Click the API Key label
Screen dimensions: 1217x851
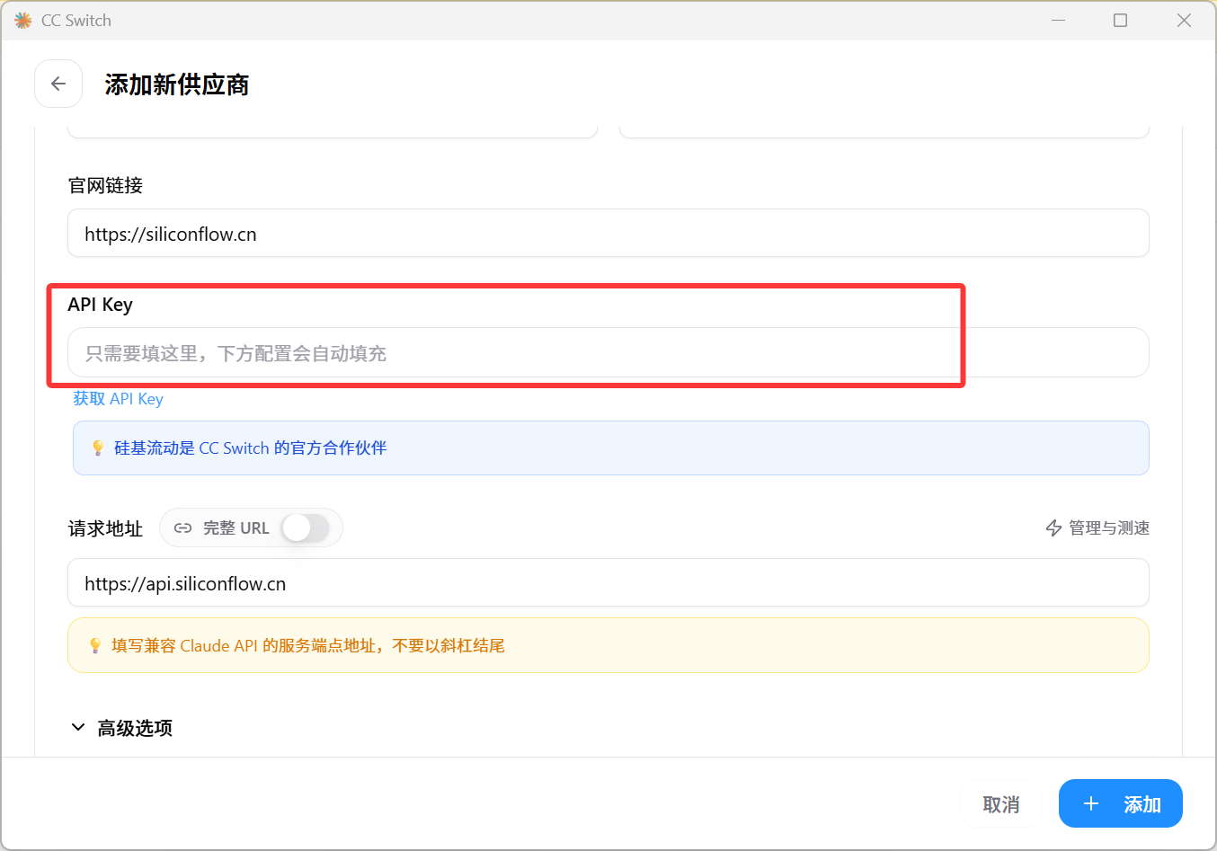[100, 305]
